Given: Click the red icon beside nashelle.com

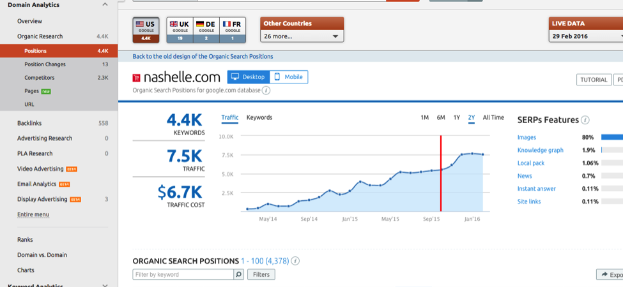Looking at the screenshot, I should (x=137, y=78).
